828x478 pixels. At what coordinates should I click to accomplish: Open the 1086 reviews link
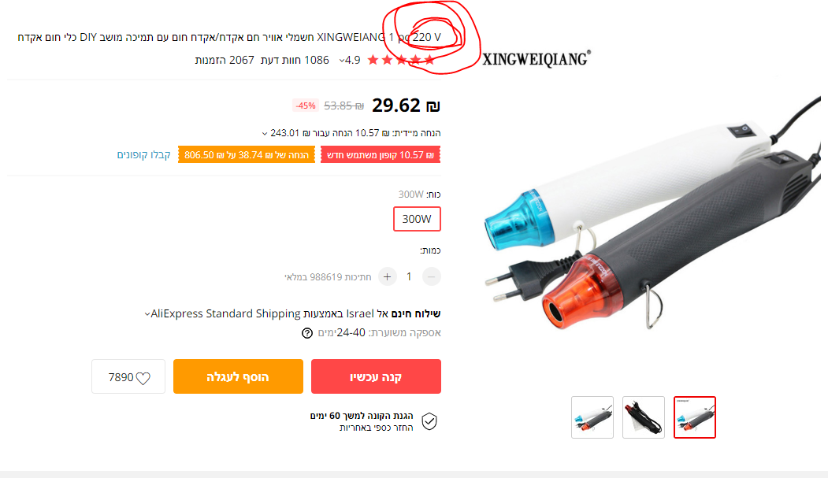coord(295,60)
